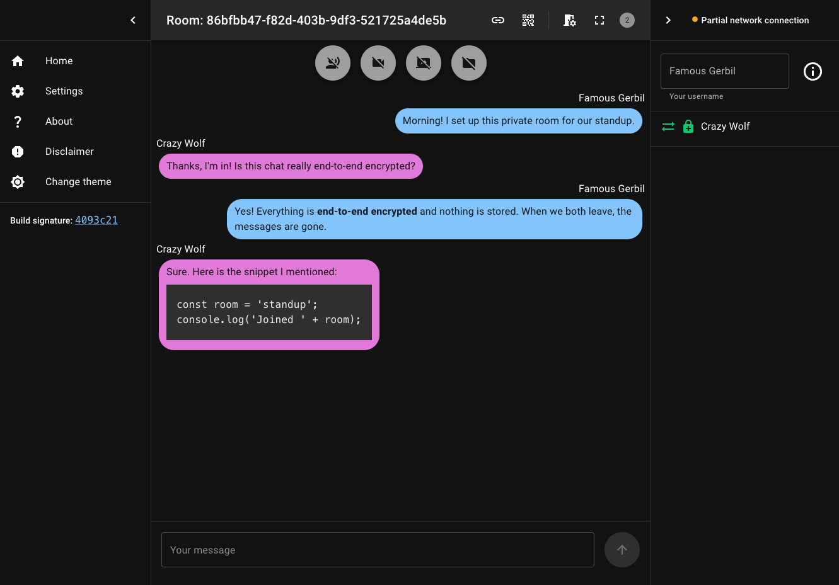839x585 pixels.
Task: Collapse the right peer list panel
Action: (x=668, y=20)
